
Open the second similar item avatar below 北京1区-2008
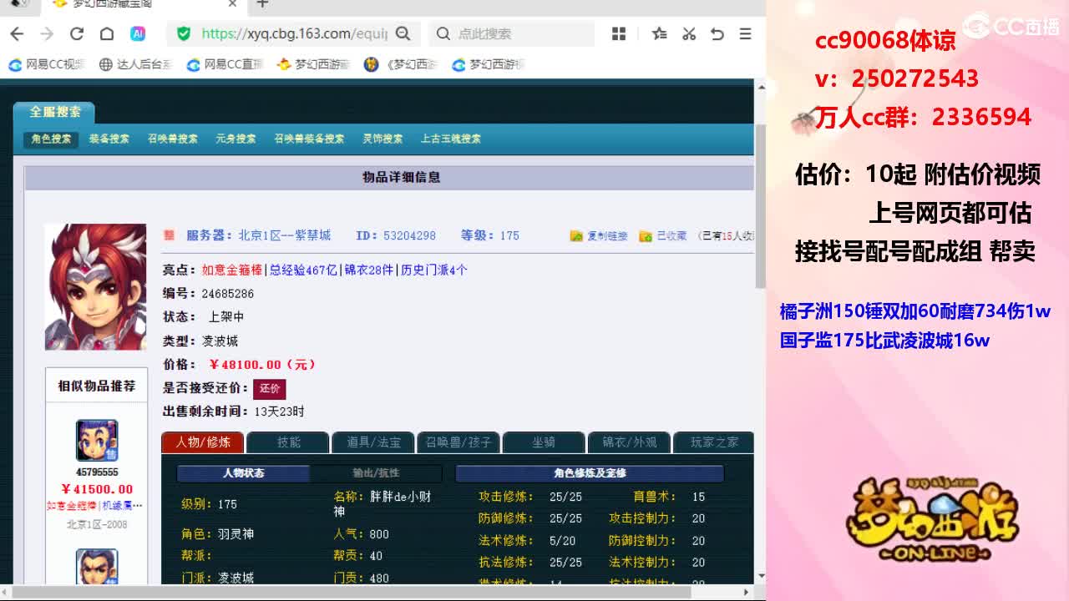97,567
